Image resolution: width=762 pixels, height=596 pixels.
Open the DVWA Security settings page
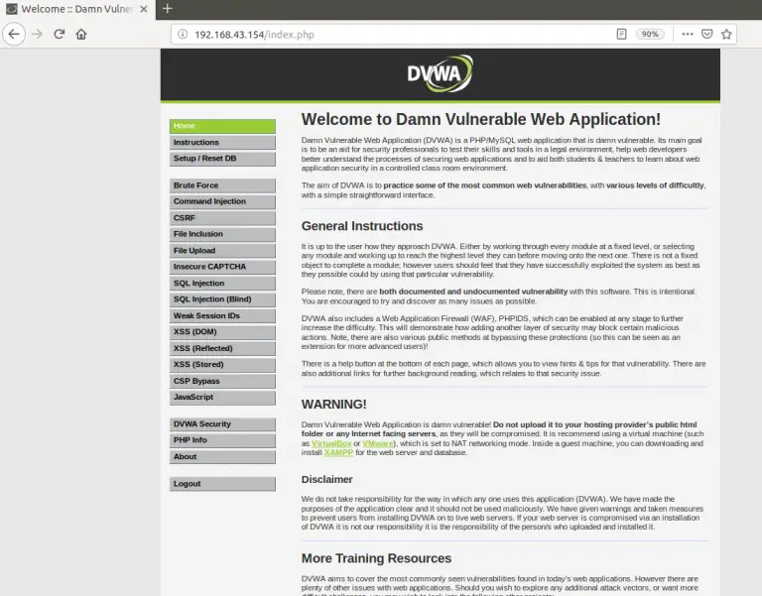pos(222,423)
